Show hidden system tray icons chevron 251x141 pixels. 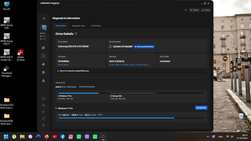[x=208, y=137]
